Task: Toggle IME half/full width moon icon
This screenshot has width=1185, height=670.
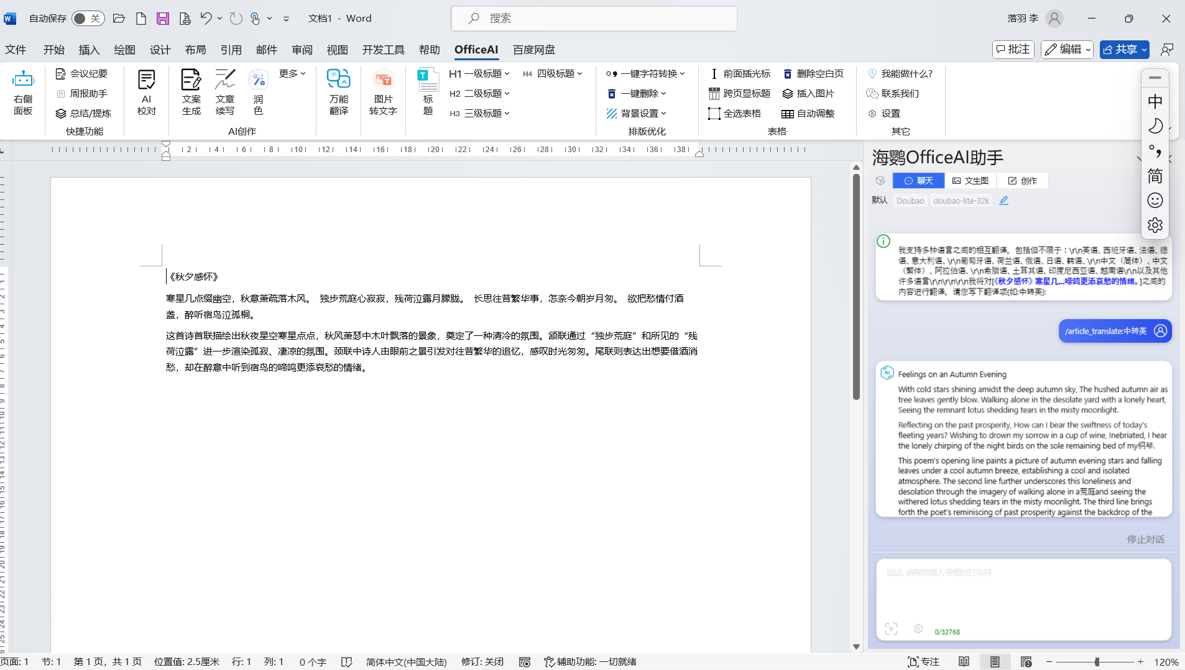Action: (1155, 126)
